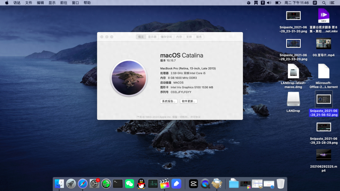Image resolution: width=340 pixels, height=191 pixels.
Task: Switch to the 显示器 tab
Action: [x=152, y=37]
